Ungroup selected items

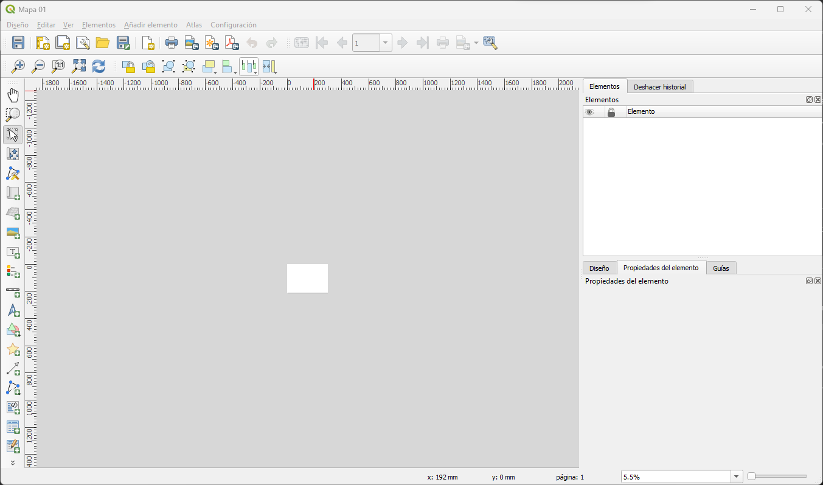click(x=189, y=66)
